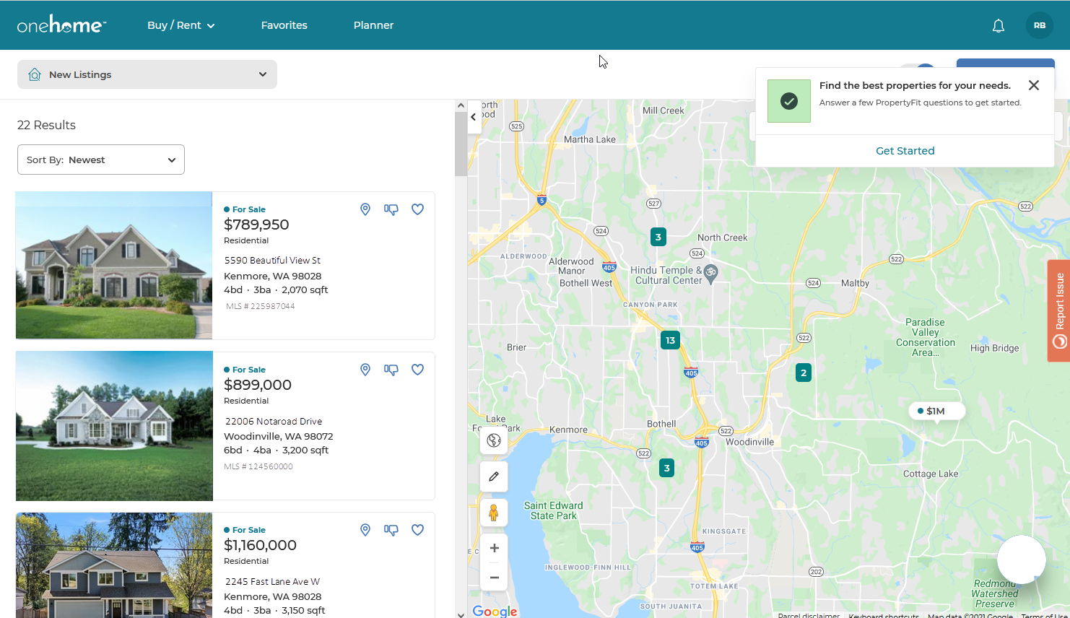
Task: Click the Report Issue side button
Action: coord(1059,310)
